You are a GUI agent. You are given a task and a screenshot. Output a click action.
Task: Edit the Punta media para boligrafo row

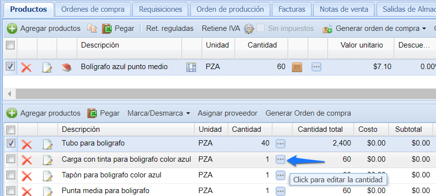[x=47, y=191]
